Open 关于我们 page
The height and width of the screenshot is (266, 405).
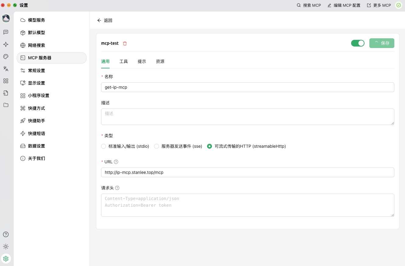point(52,158)
